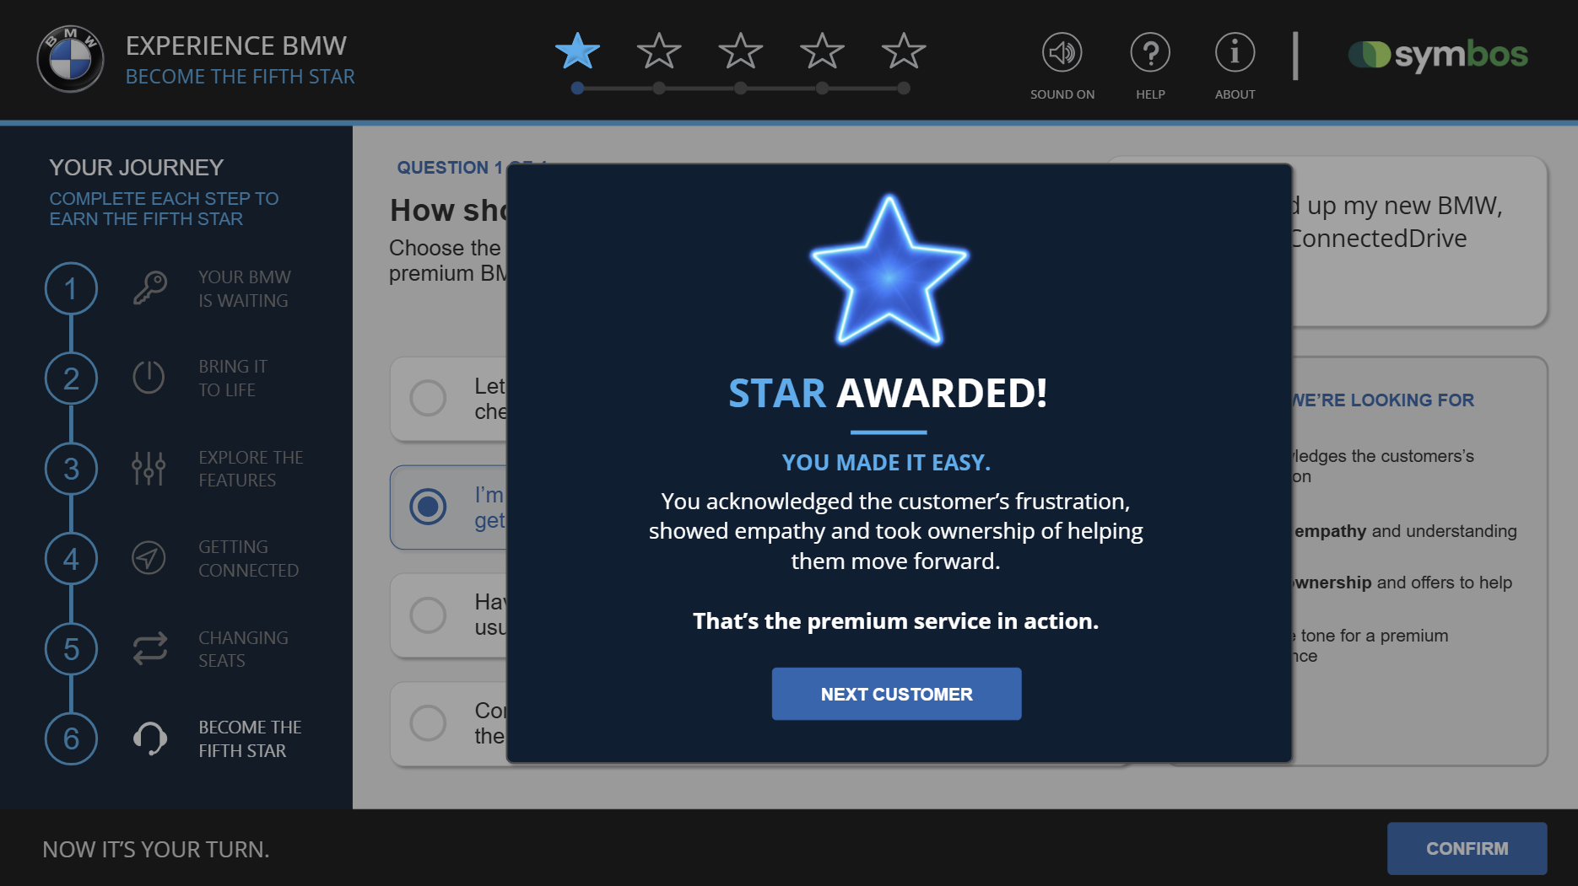Click the headset icon for Become The Fifth Star
Image resolution: width=1578 pixels, height=886 pixels.
[x=149, y=738]
